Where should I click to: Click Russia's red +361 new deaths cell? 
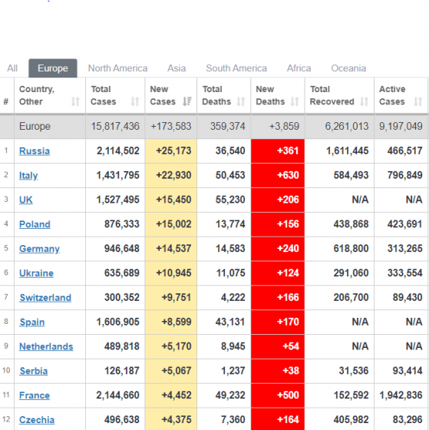pos(278,150)
